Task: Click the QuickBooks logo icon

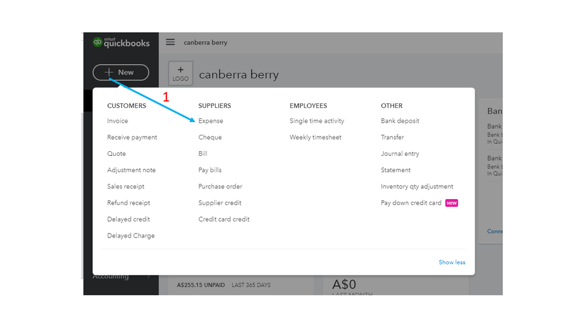Action: [97, 42]
